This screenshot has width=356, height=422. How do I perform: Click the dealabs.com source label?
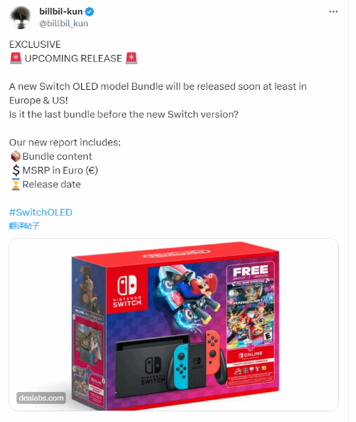(41, 398)
